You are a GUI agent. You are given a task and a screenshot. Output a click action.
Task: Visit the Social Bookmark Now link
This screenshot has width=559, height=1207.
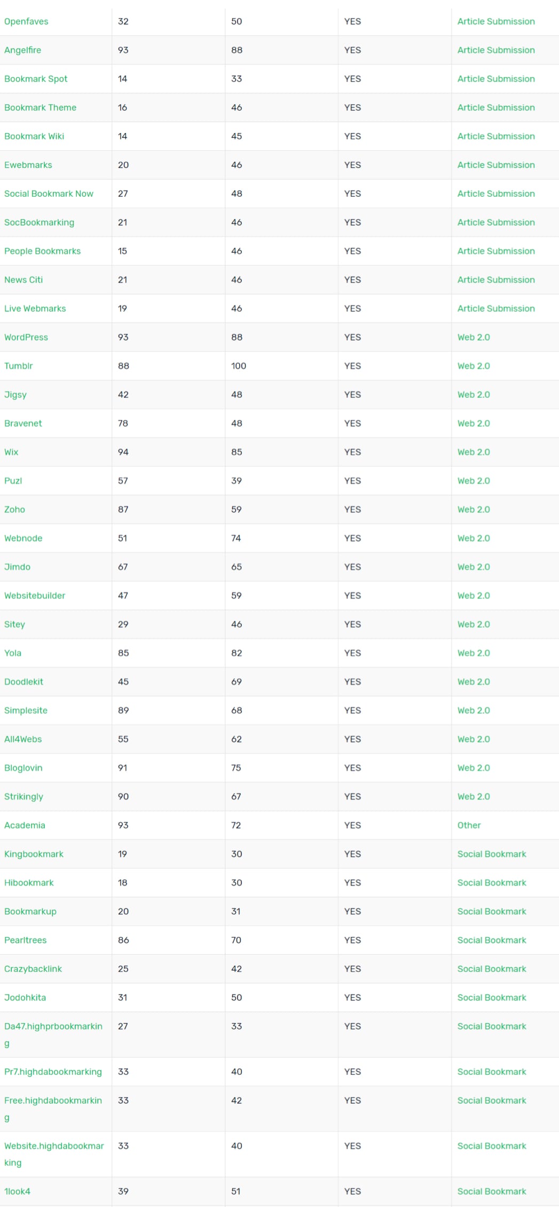pos(49,194)
